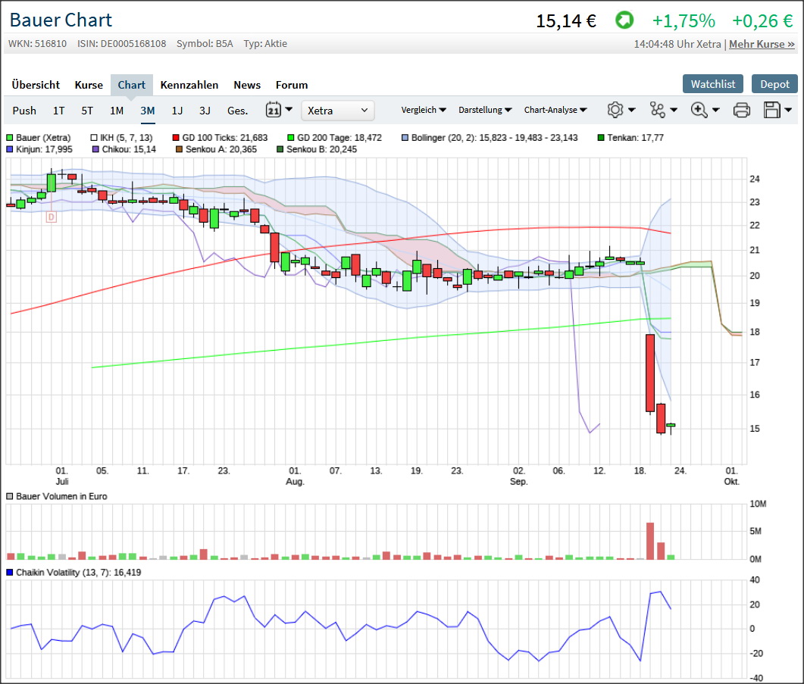This screenshot has width=804, height=684.
Task: Print the chart with printer icon
Action: [x=742, y=111]
